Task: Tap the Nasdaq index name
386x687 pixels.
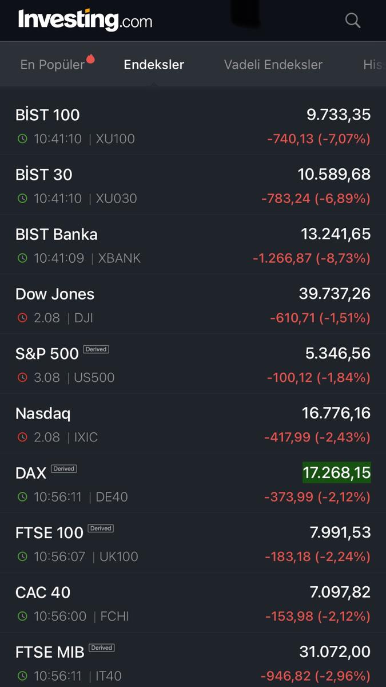Action: 43,413
